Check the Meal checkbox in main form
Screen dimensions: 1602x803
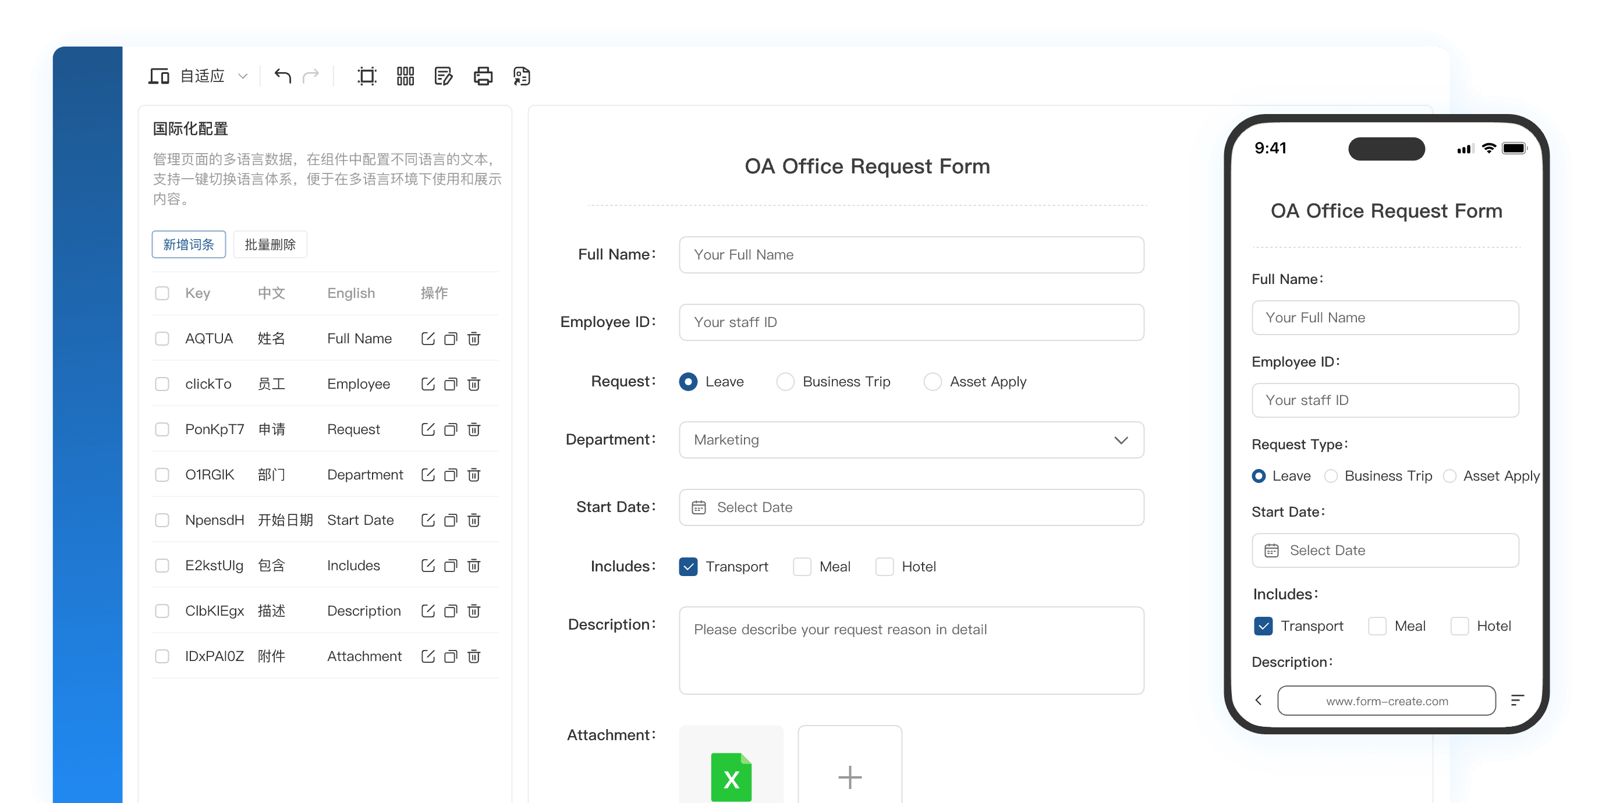click(802, 566)
